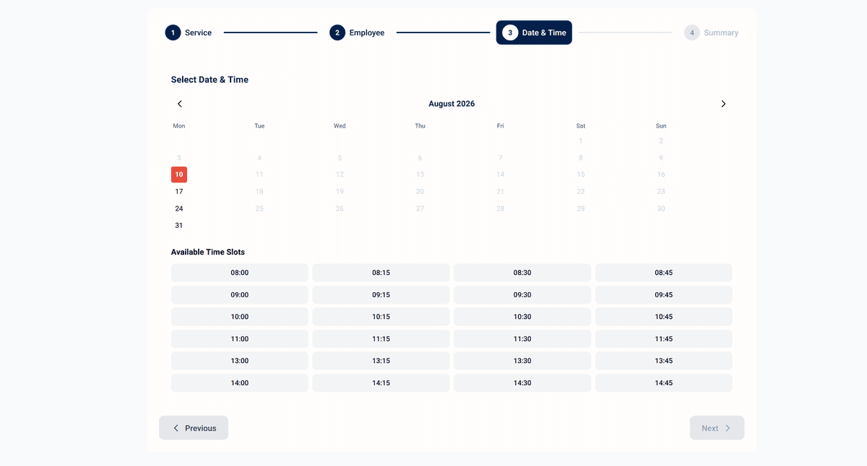The width and height of the screenshot is (867, 466).
Task: Book the 10:30 time slot
Action: [x=522, y=317]
